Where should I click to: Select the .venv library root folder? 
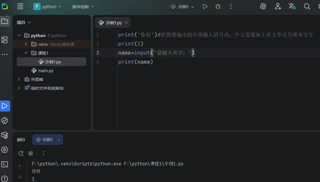click(x=52, y=44)
